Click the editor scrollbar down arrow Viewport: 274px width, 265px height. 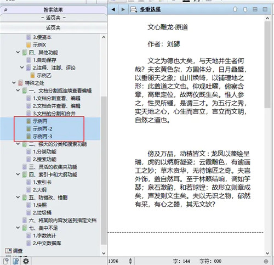pos(267,253)
